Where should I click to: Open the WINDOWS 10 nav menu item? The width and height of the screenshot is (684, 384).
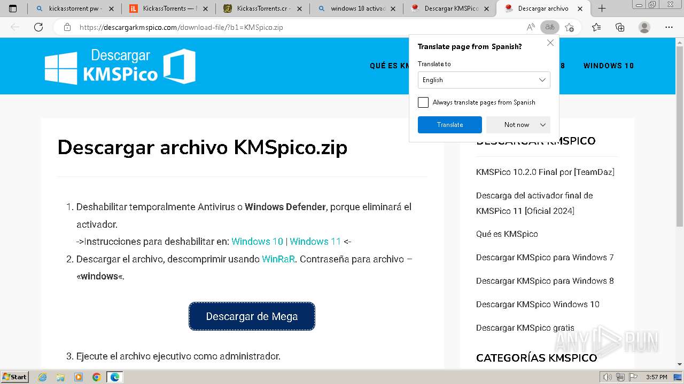click(x=609, y=66)
